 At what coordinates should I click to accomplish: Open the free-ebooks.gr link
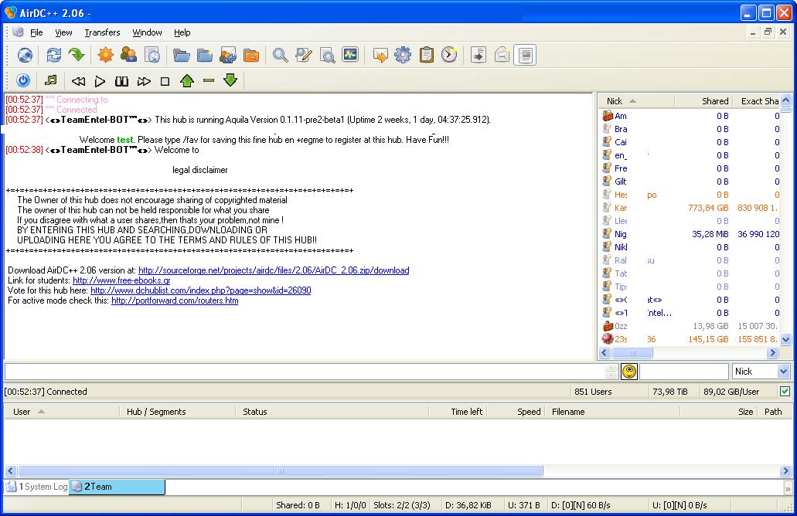(x=121, y=280)
